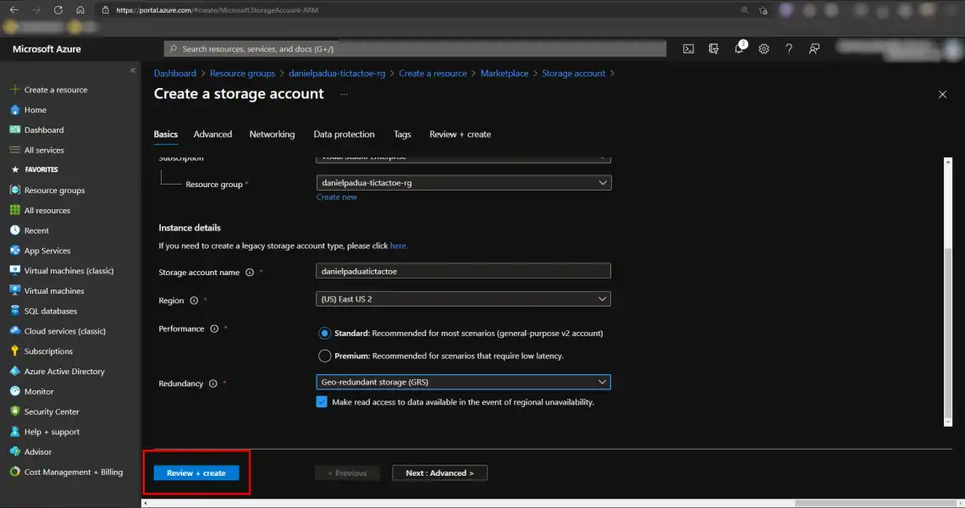Open the Resource group dropdown
Viewport: 965px width, 508px height.
pos(463,182)
